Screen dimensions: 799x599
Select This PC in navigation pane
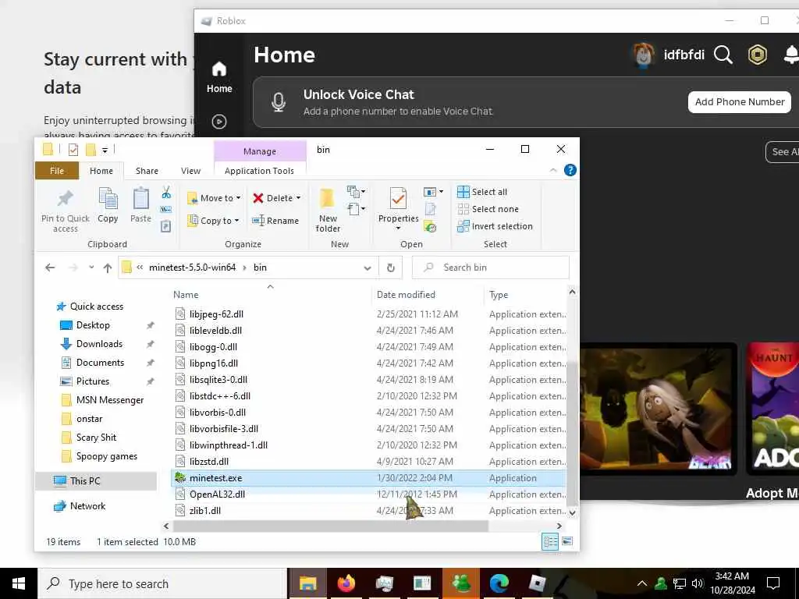pyautogui.click(x=96, y=480)
